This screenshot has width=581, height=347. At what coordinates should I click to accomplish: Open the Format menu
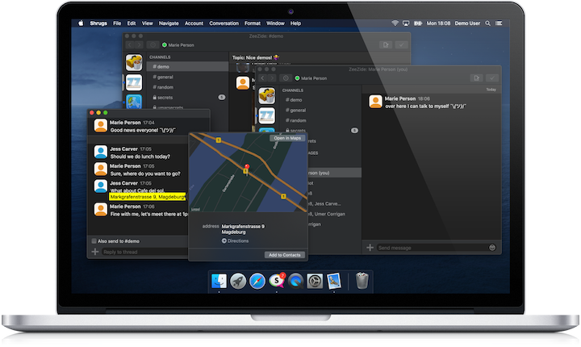[x=253, y=23]
